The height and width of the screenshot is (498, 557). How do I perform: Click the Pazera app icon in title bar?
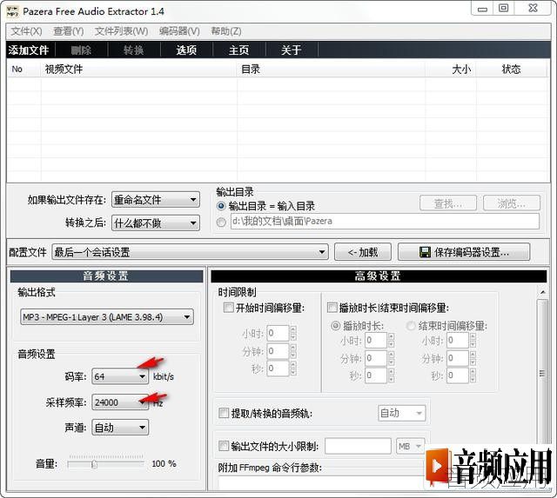pos(12,11)
